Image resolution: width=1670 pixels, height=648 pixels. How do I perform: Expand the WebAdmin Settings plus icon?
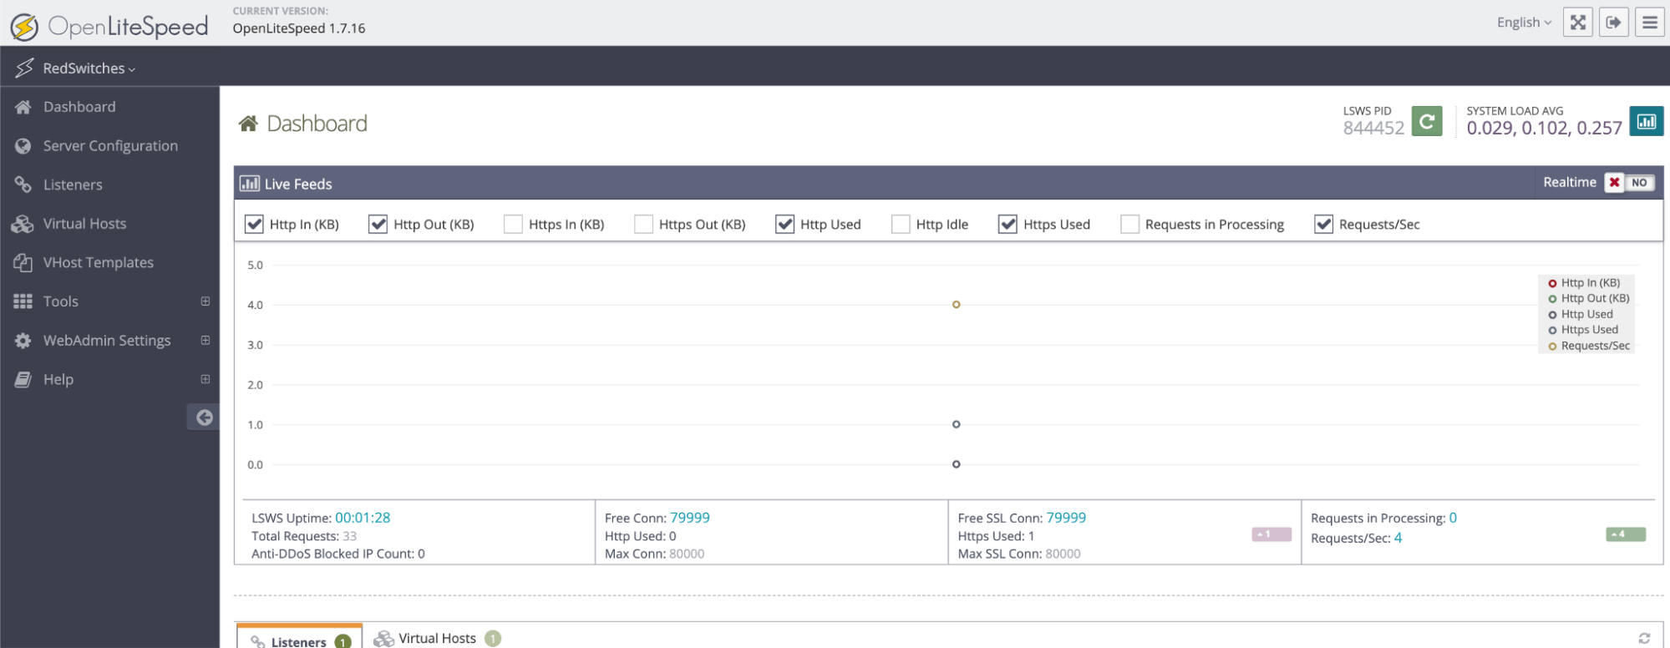click(205, 340)
